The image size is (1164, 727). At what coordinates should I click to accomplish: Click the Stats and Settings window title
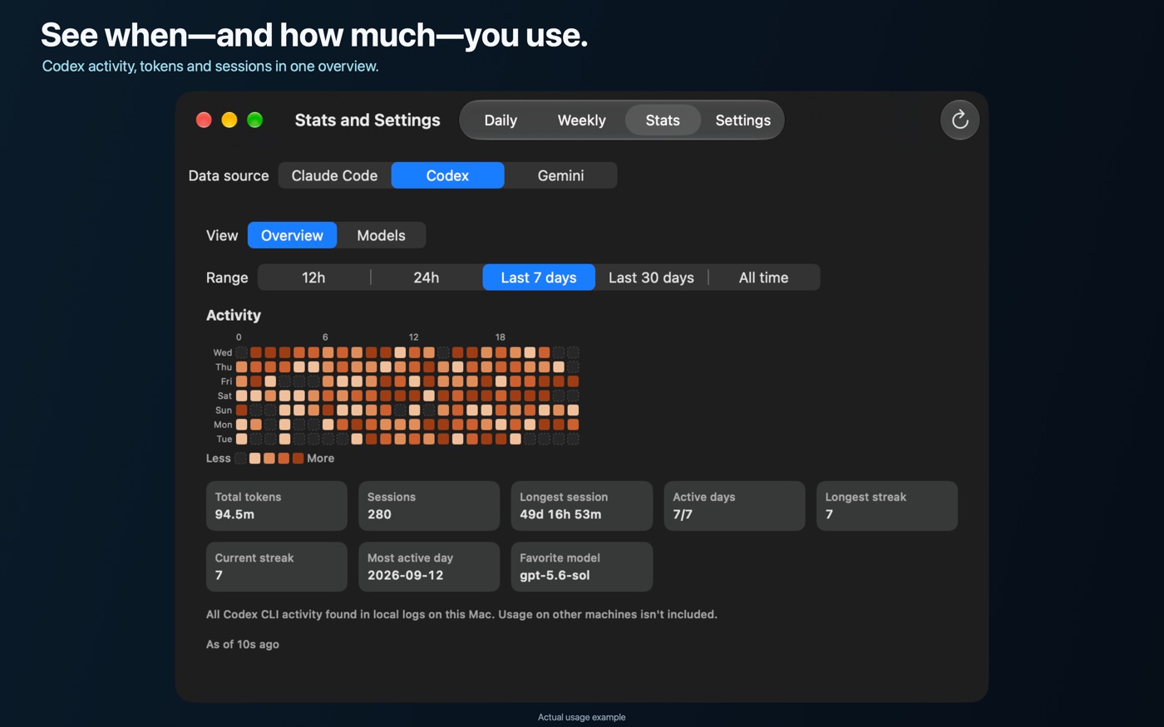tap(367, 120)
